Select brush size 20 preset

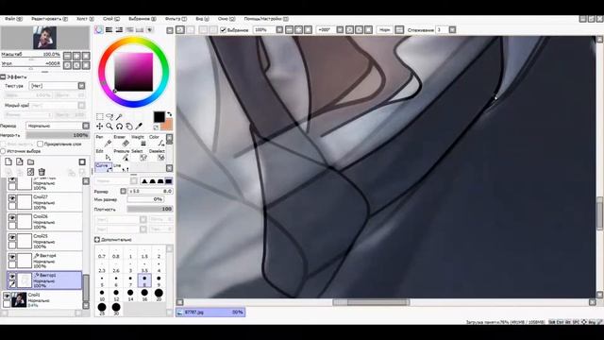pos(159,296)
